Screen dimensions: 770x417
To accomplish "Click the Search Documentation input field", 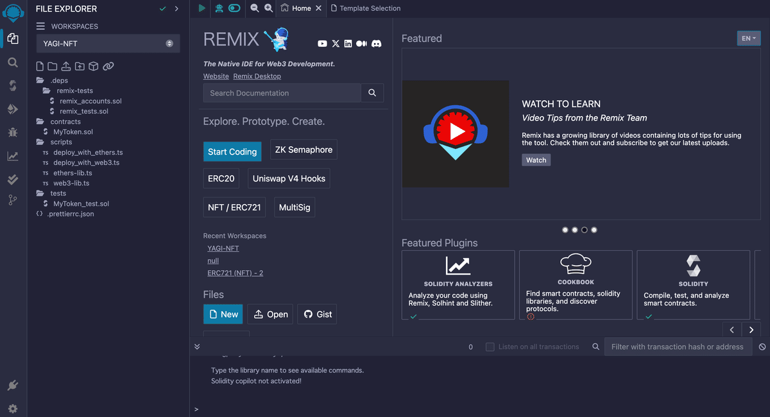I will click(x=282, y=93).
